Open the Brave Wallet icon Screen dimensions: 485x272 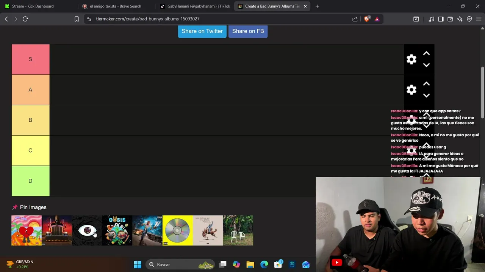tap(450, 19)
